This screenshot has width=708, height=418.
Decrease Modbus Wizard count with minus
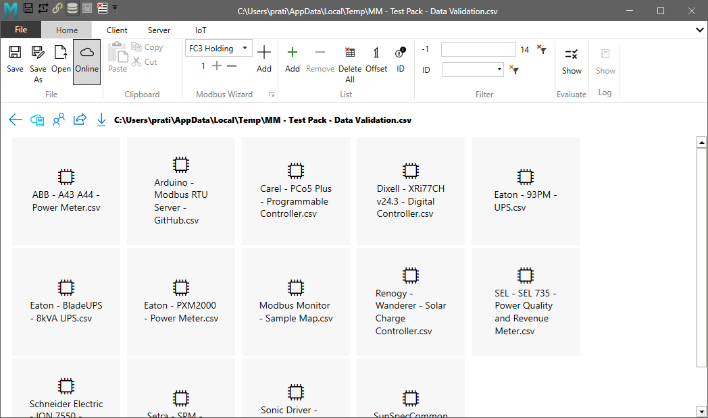click(232, 66)
